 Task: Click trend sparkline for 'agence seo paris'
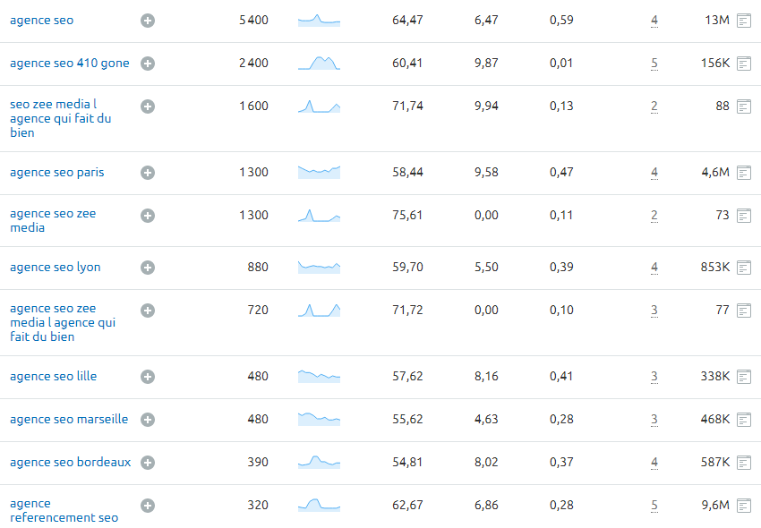[319, 172]
